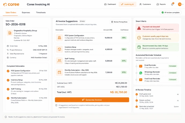
Task: Click the 4 items count badge
Action: tap(82, 21)
